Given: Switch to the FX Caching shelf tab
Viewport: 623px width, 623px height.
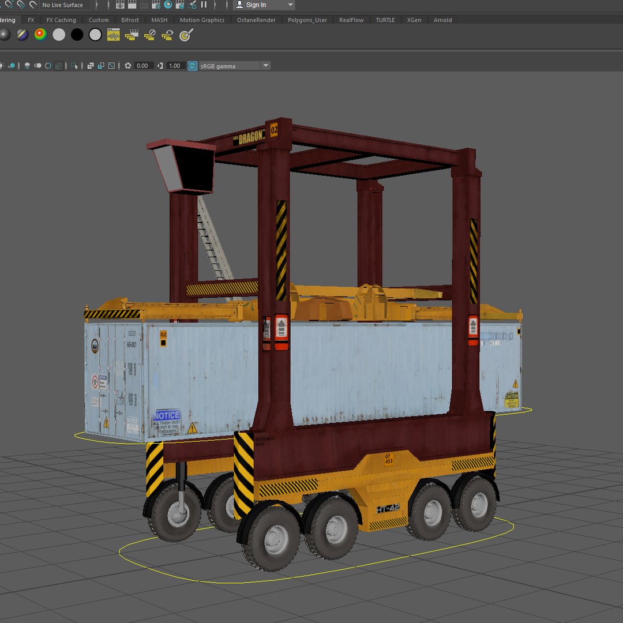Looking at the screenshot, I should pyautogui.click(x=61, y=20).
